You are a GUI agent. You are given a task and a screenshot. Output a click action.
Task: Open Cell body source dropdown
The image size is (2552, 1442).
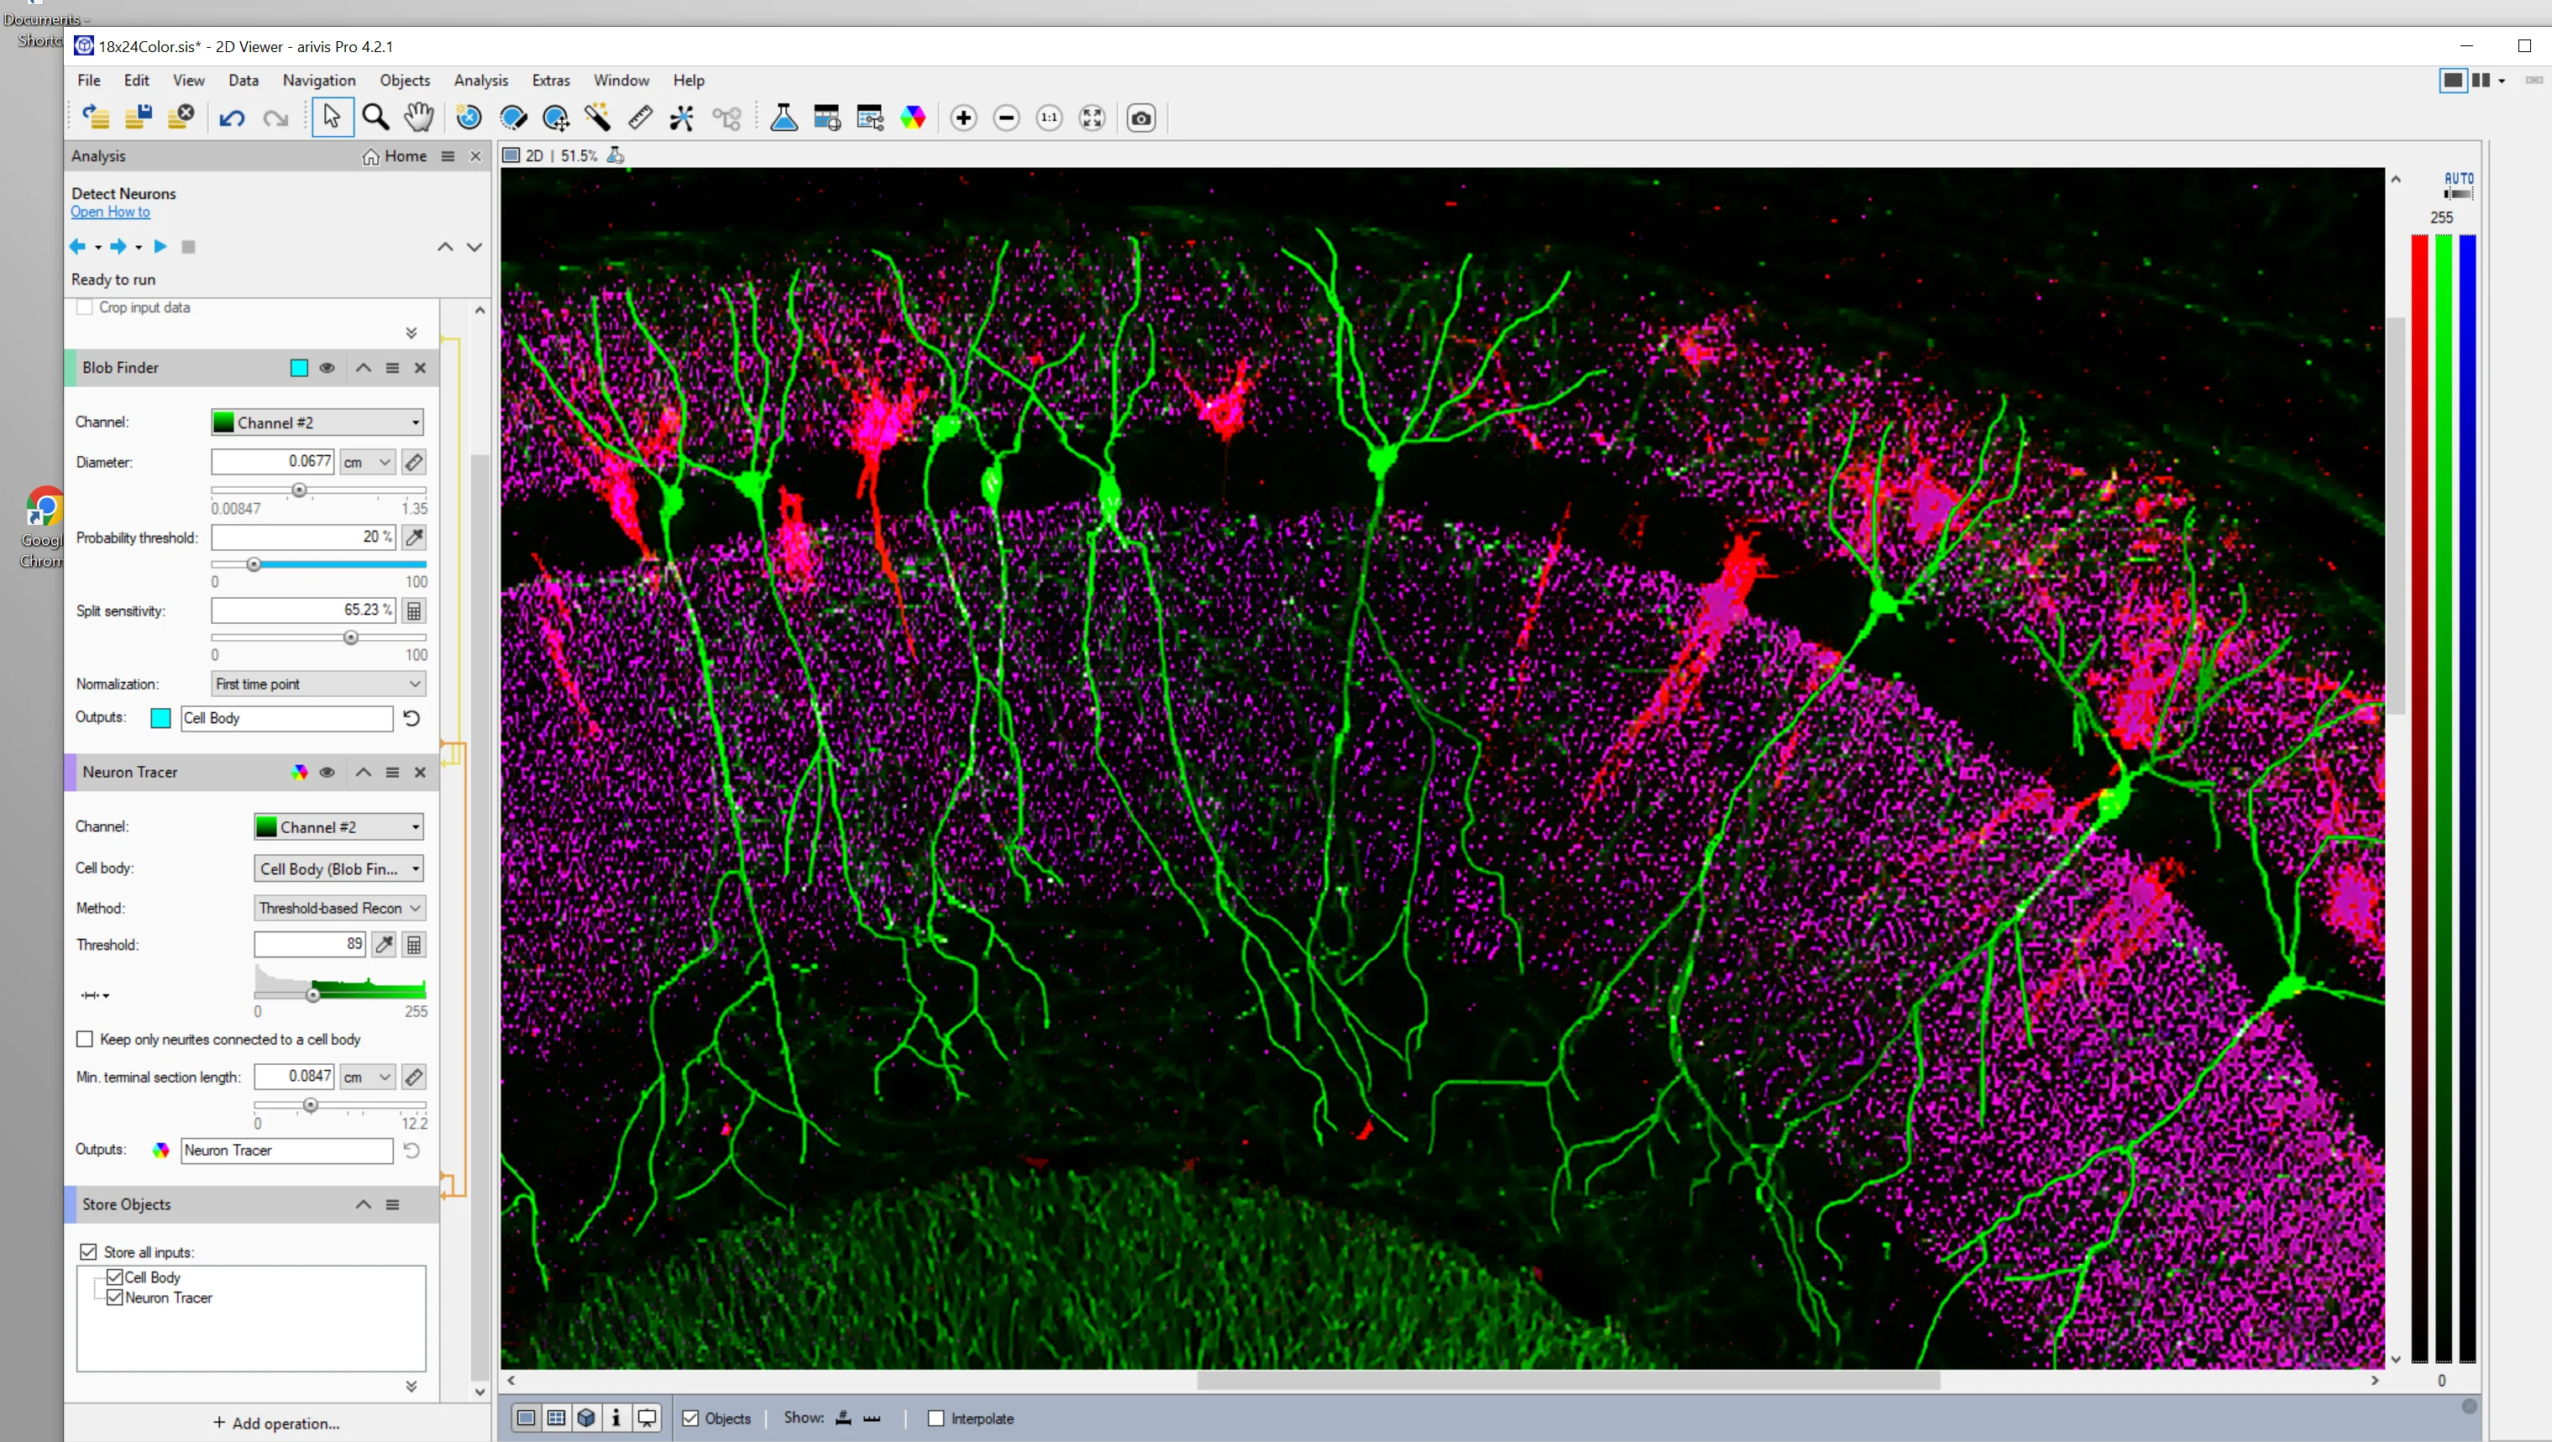point(338,868)
